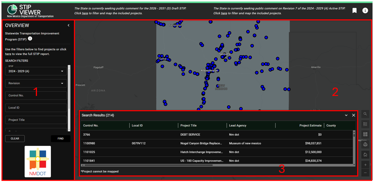
Task: Click the CLEAR button
Action: (x=15, y=139)
